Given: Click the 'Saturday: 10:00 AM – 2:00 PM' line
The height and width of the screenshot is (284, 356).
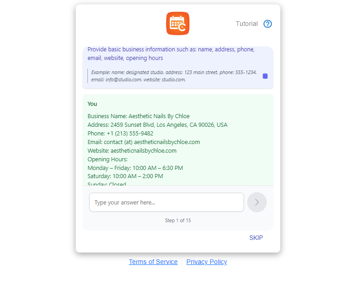Looking at the screenshot, I should [x=125, y=176].
